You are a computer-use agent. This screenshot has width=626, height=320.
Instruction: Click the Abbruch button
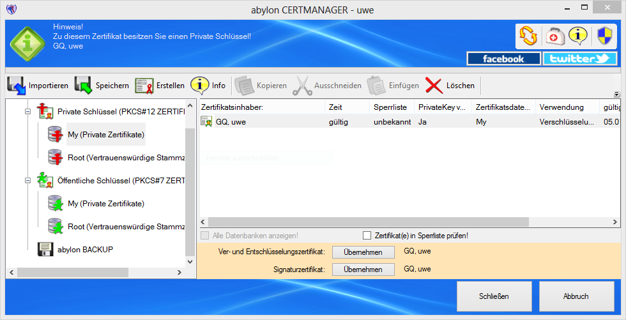[x=576, y=296]
